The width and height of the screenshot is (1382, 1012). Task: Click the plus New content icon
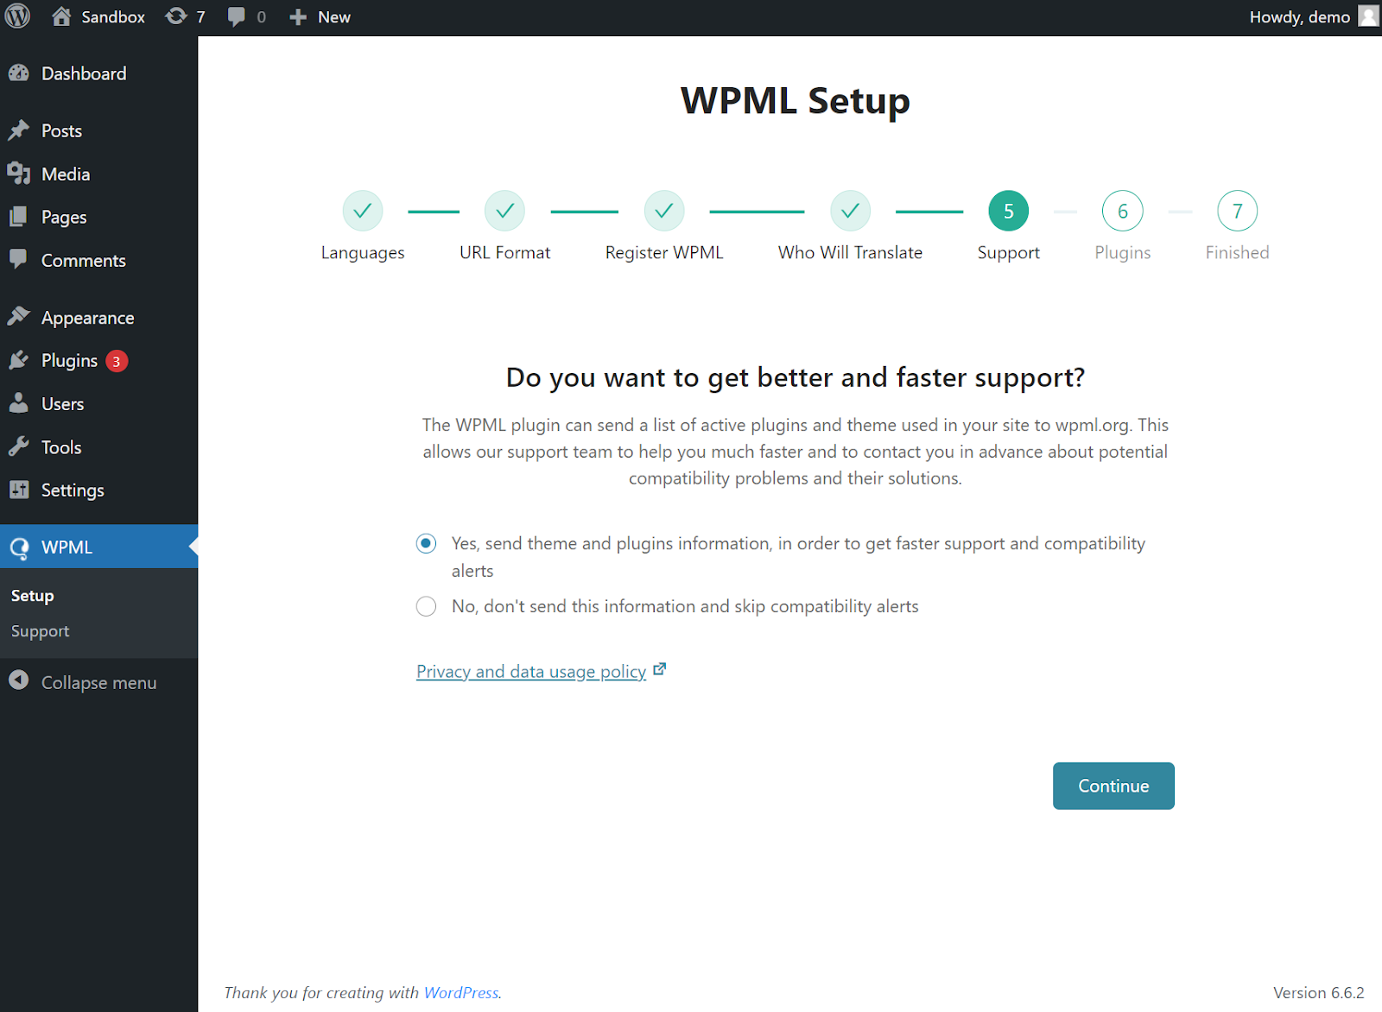point(298,17)
